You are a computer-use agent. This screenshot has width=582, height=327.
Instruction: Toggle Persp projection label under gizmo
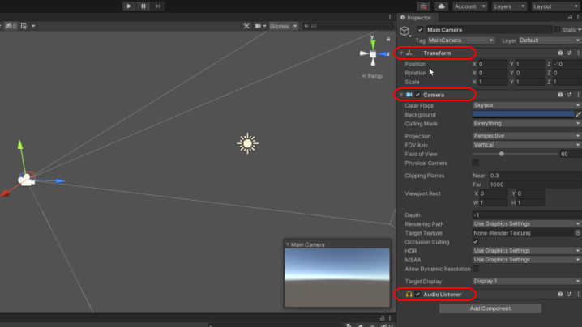(372, 76)
